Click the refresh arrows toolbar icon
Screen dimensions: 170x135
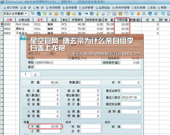point(156,14)
